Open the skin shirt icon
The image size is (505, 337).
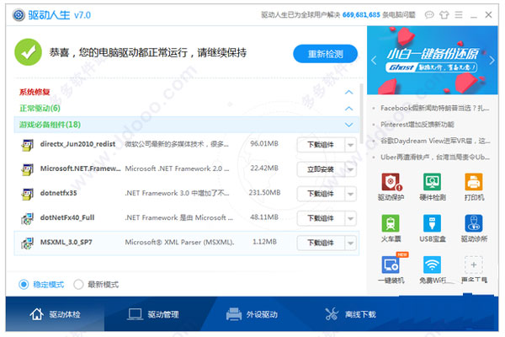(444, 15)
